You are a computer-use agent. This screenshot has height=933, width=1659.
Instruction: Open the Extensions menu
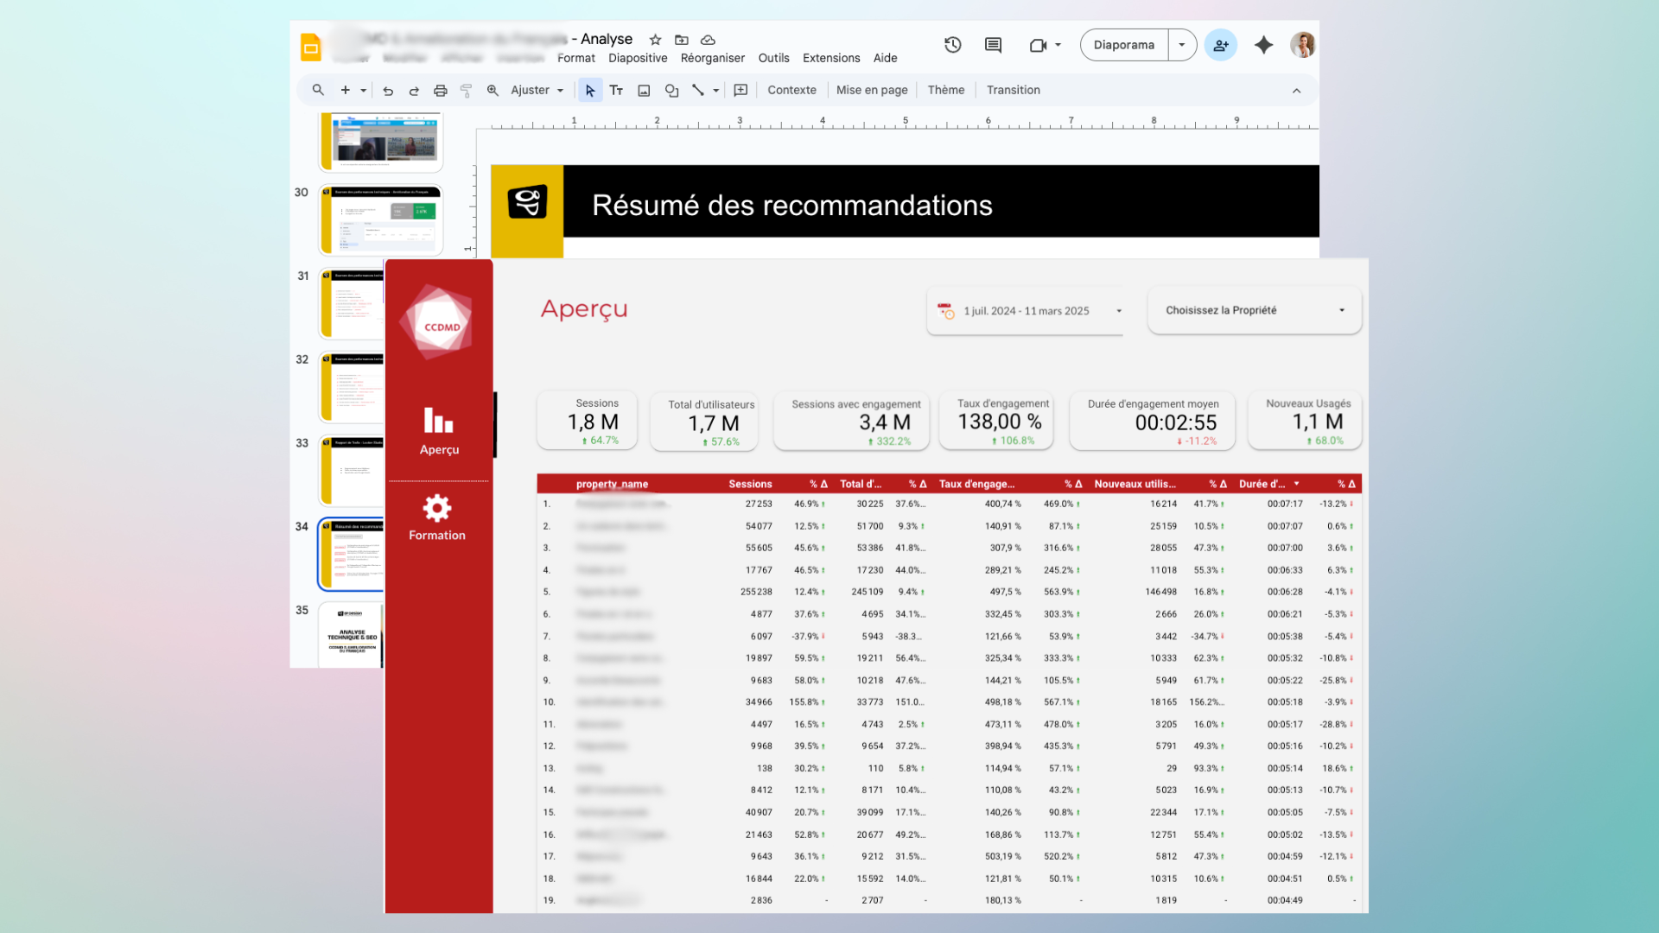click(x=830, y=58)
